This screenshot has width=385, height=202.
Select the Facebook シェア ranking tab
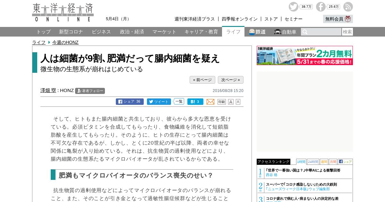345,162
